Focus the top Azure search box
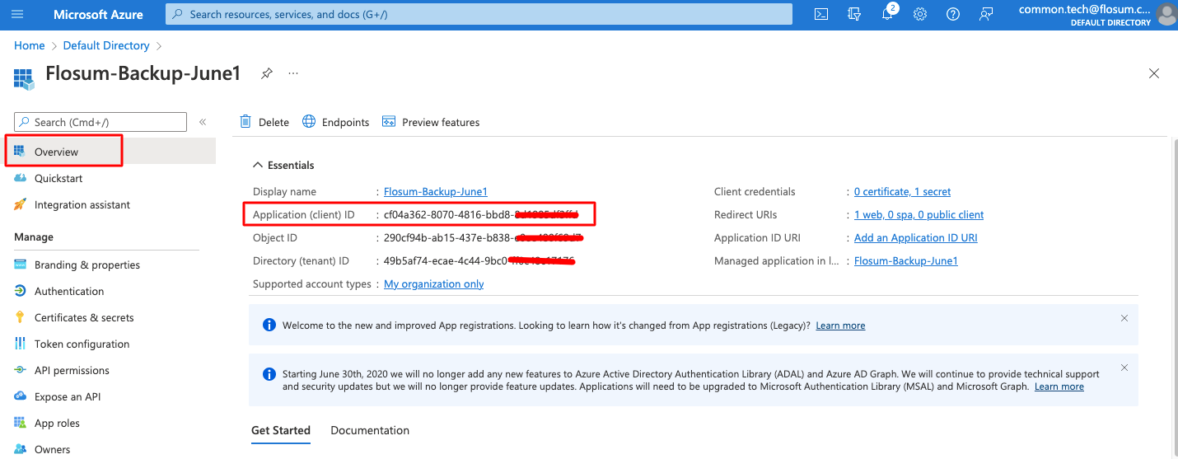1178x459 pixels. (x=478, y=14)
